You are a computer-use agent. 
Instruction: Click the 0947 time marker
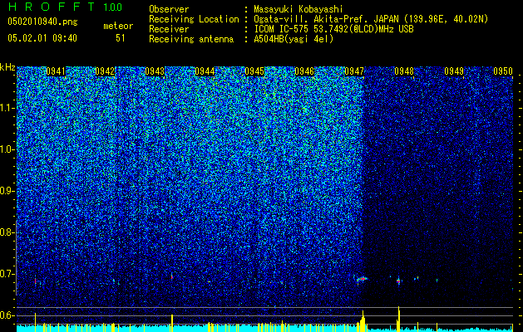[354, 71]
